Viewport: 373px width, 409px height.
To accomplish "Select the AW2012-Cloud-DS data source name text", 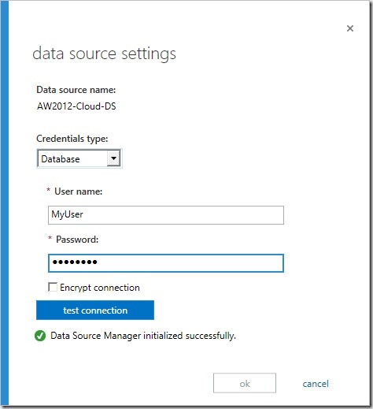I will pyautogui.click(x=76, y=106).
